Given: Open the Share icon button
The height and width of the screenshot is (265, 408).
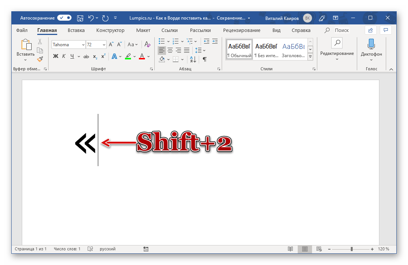Looking at the screenshot, I should [370, 30].
